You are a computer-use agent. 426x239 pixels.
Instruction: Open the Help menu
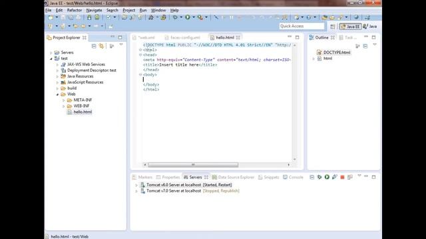click(174, 11)
